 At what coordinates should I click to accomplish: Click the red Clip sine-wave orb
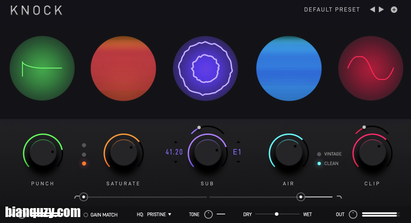(371, 68)
